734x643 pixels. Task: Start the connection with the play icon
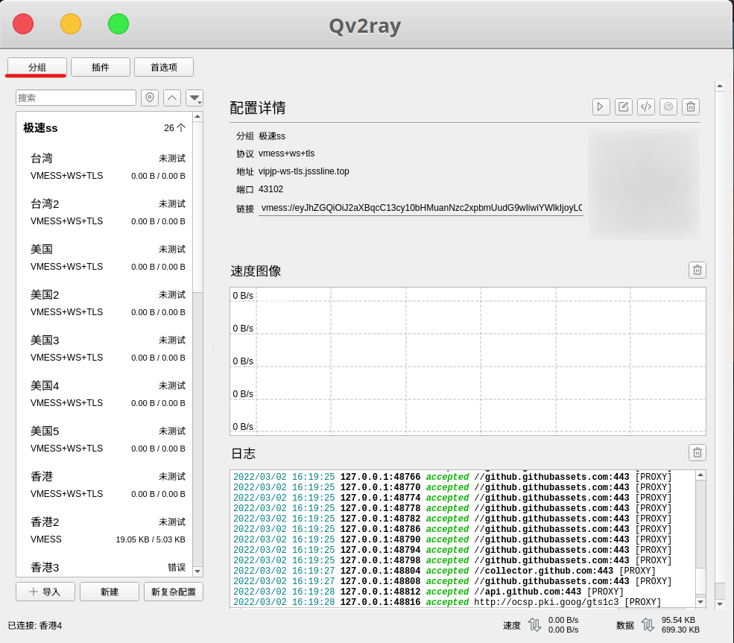click(x=601, y=107)
